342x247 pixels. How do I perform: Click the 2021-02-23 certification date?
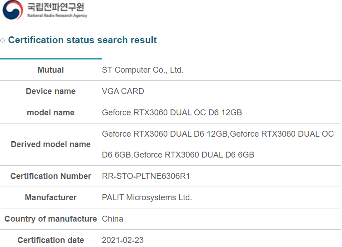coord(123,240)
